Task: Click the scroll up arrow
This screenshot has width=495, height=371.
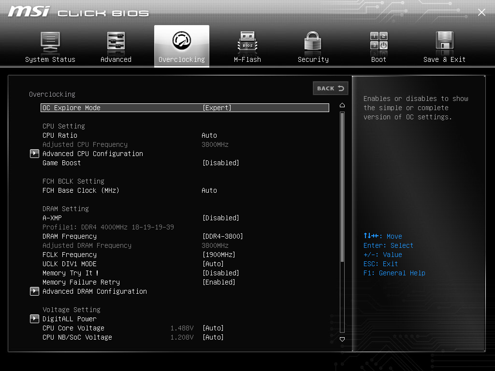Action: (342, 105)
